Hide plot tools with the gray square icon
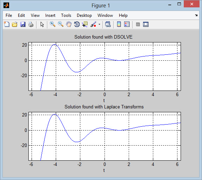Viewport: 202px width, 180px height. coord(138,24)
